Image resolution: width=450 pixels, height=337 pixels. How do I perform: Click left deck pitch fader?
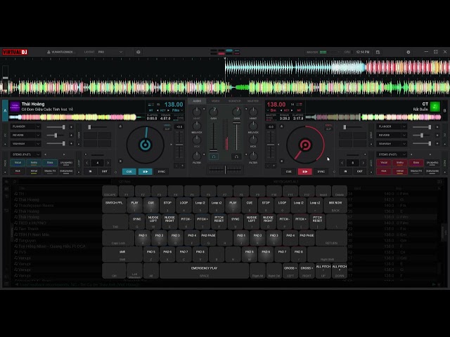pos(179,145)
